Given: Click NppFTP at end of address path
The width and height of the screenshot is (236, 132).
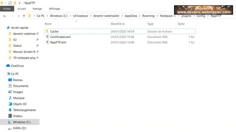Looking at the screenshot, I should coord(216,16).
